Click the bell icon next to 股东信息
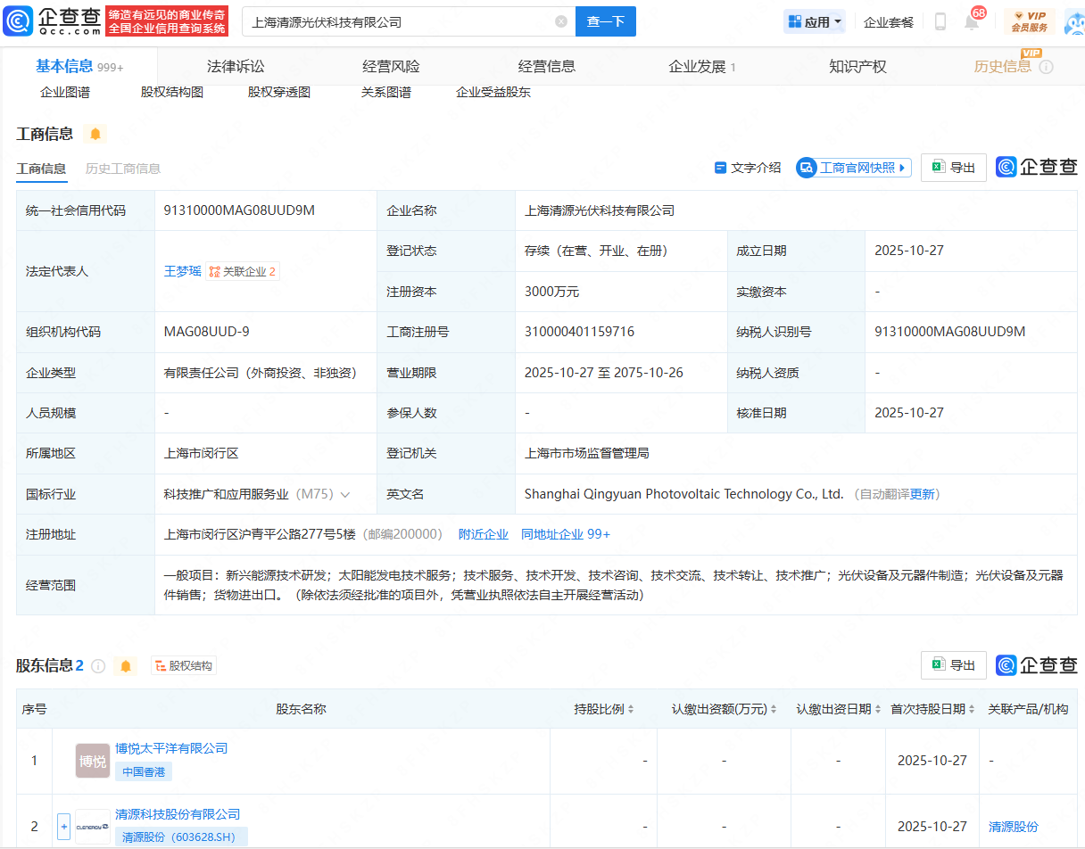Viewport: 1085px width, 849px height. pyautogui.click(x=126, y=666)
